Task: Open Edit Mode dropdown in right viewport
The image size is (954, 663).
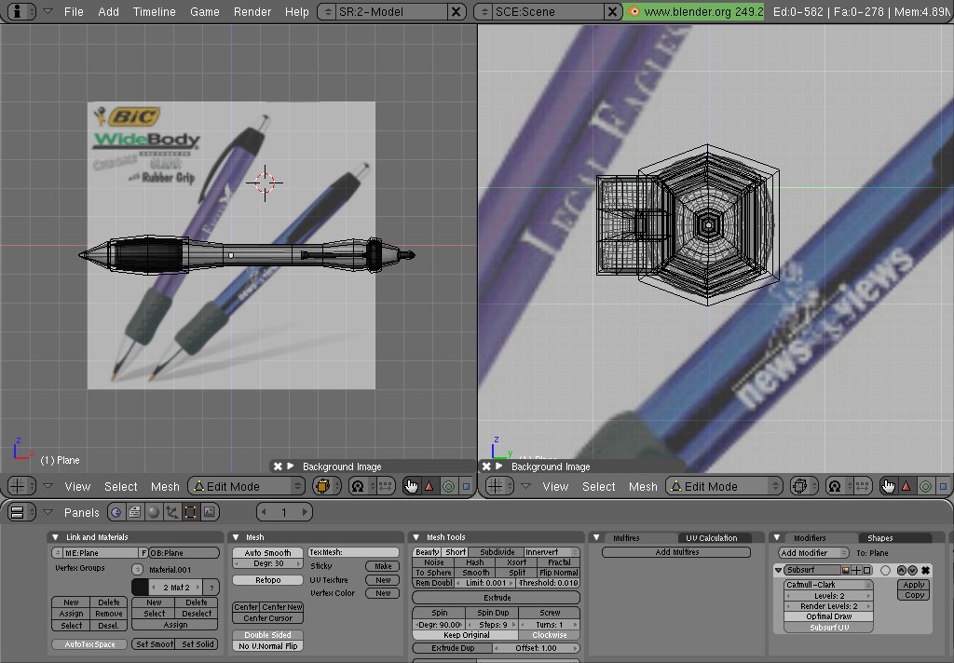Action: click(724, 486)
